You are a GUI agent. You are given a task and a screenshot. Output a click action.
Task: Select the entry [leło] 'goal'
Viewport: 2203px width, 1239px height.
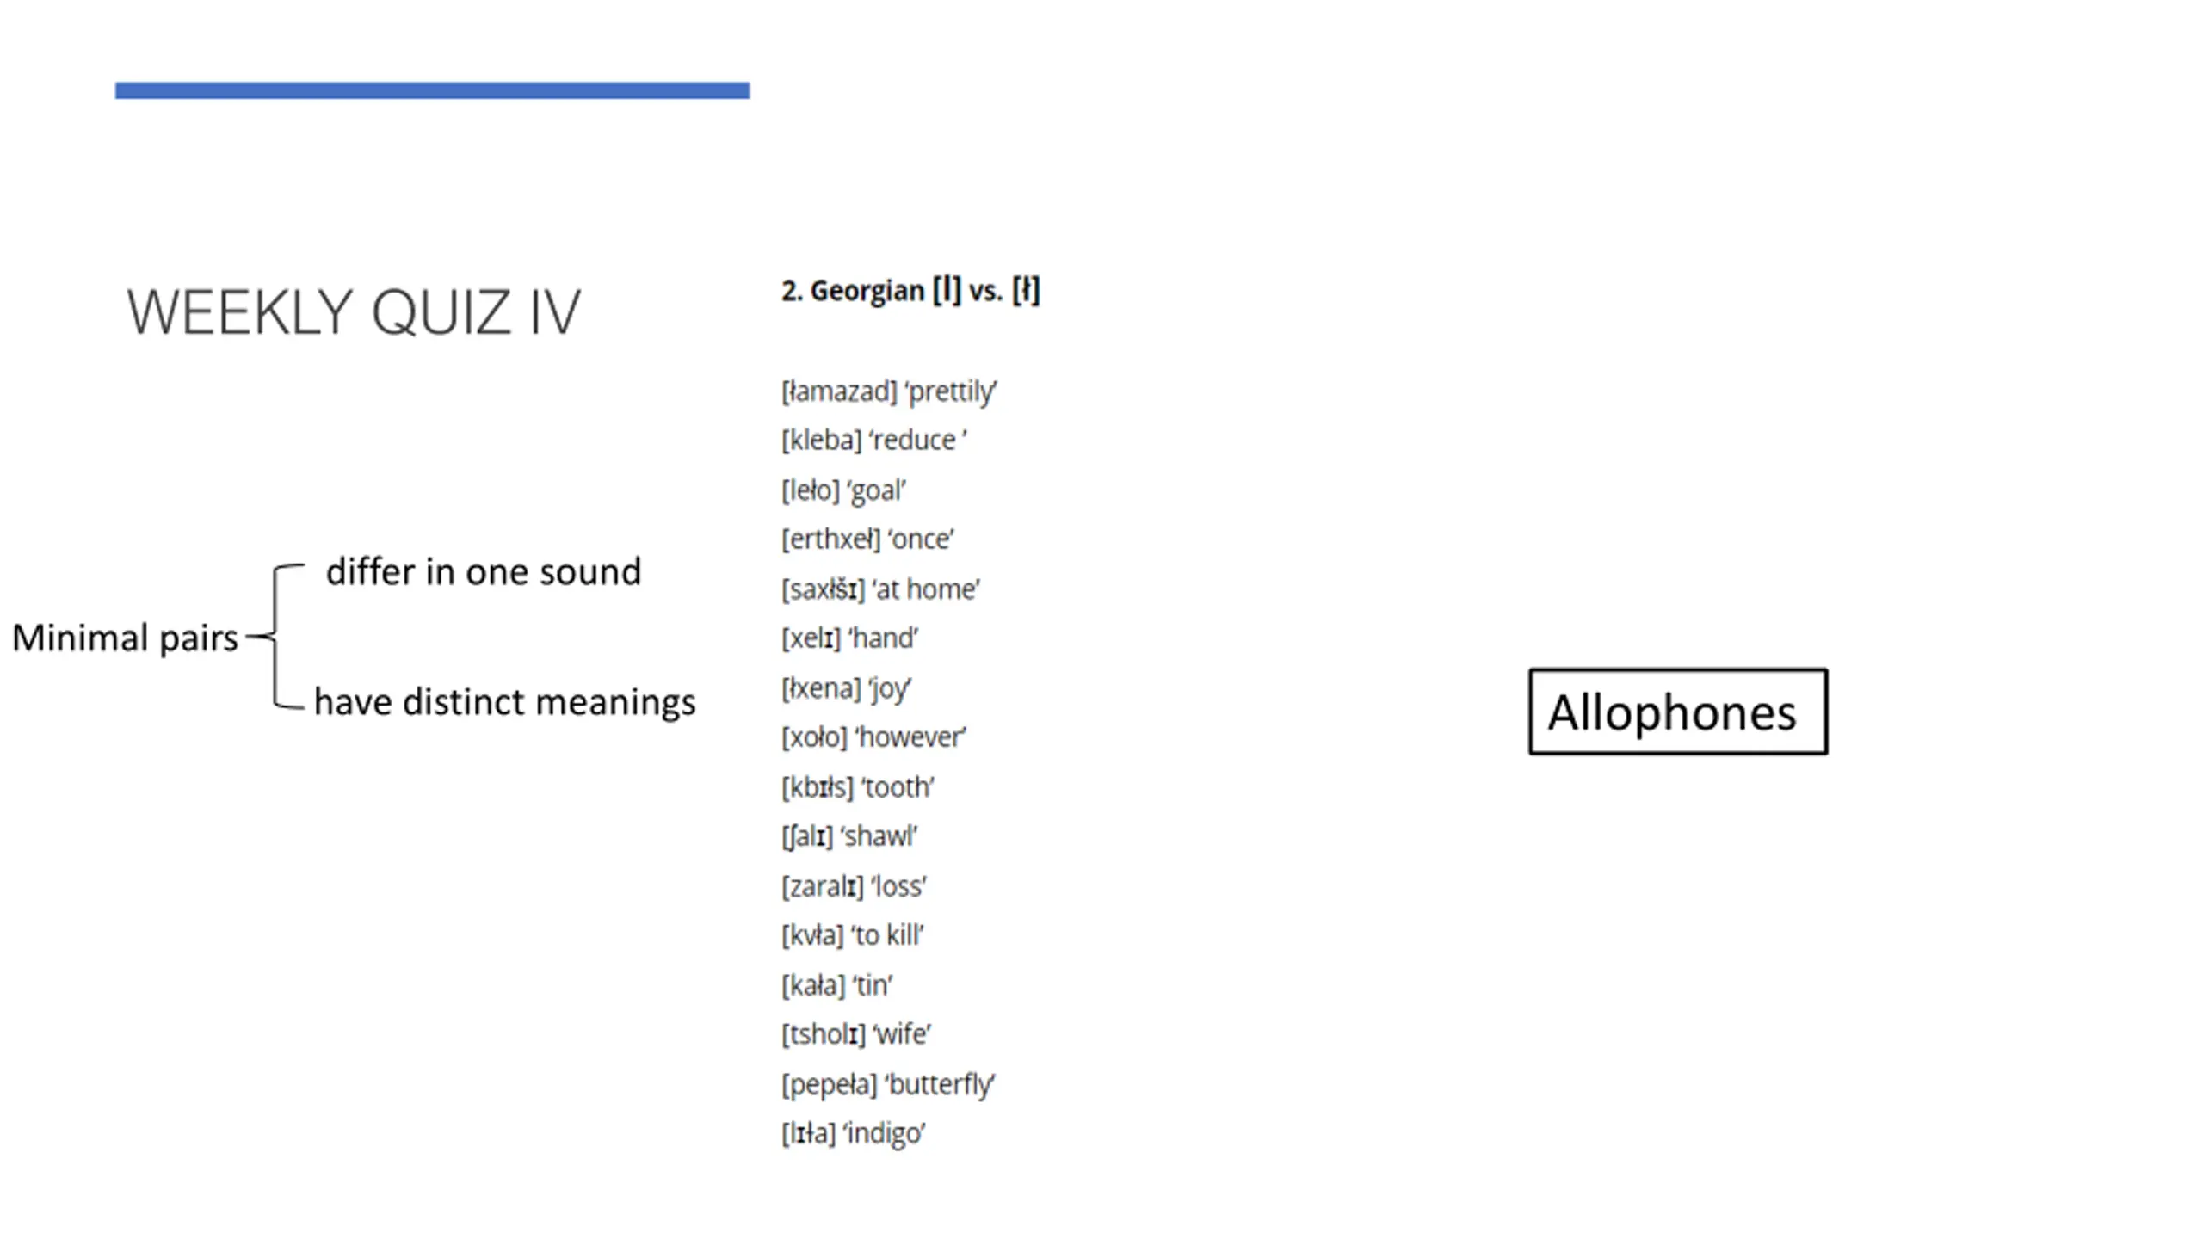click(843, 490)
